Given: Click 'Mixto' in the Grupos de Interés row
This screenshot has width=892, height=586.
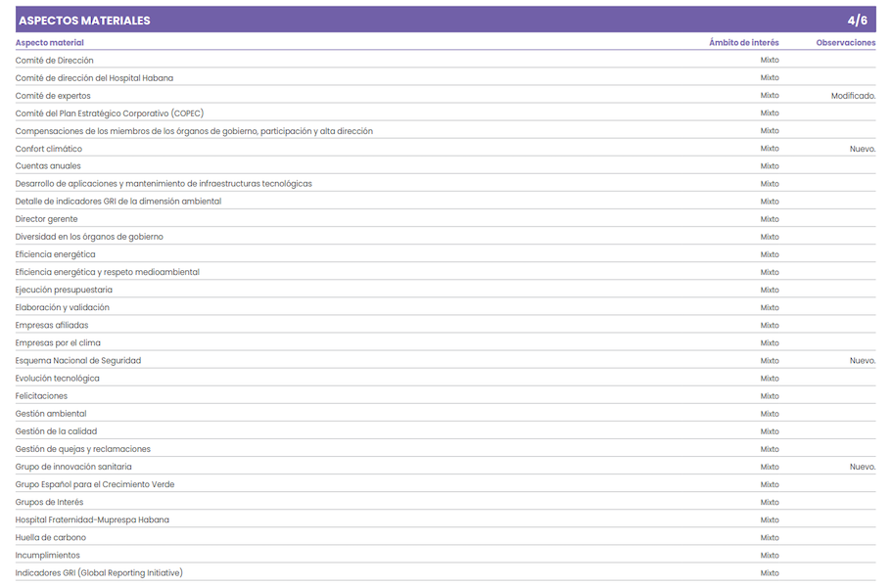Looking at the screenshot, I should coord(770,502).
